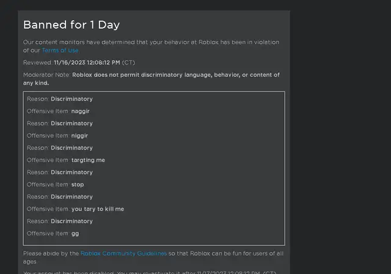Click the "(CT)" timezone label beside review time
This screenshot has width=391, height=274.
pos(129,63)
